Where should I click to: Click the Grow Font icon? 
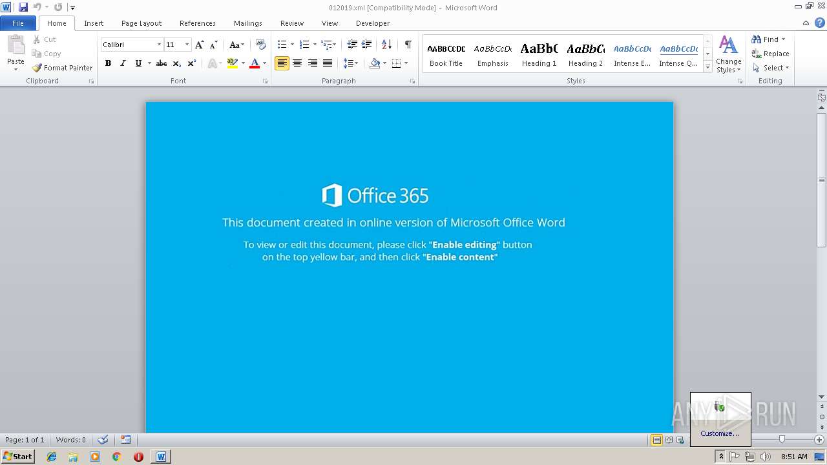coord(199,45)
